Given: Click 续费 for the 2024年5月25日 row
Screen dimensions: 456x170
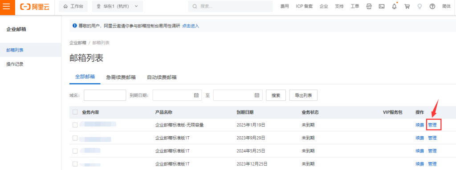Looking at the screenshot, I should point(419,151).
